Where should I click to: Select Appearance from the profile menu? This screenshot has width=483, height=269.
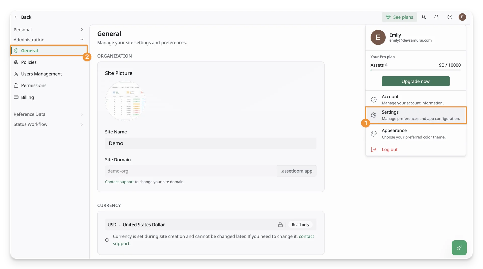416,133
